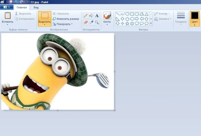201x136 pixels.
Task: Click the Paste clipboard icon
Action: click(x=8, y=15)
